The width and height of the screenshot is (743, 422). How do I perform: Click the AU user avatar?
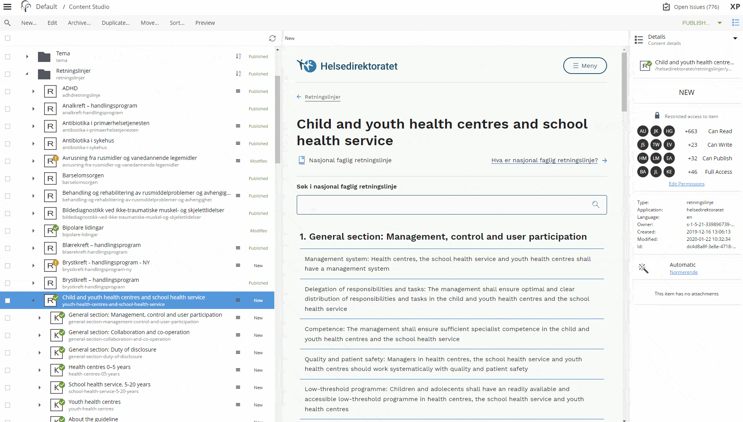pyautogui.click(x=643, y=131)
